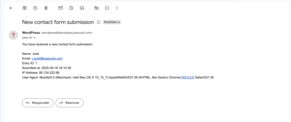This screenshot has height=122, width=291.
Task: Click the sender's question-mark avatar
Action: pyautogui.click(x=13, y=35)
